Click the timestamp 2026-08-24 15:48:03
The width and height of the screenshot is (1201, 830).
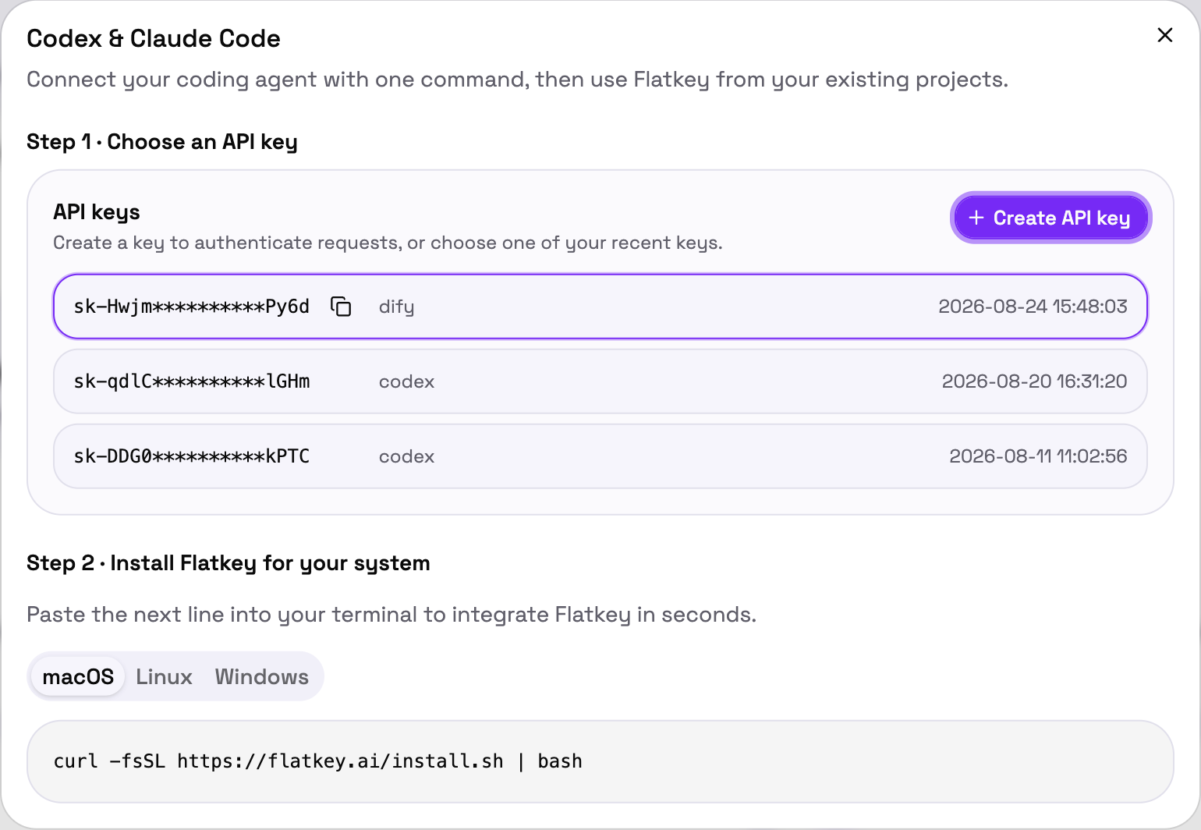pyautogui.click(x=1033, y=307)
